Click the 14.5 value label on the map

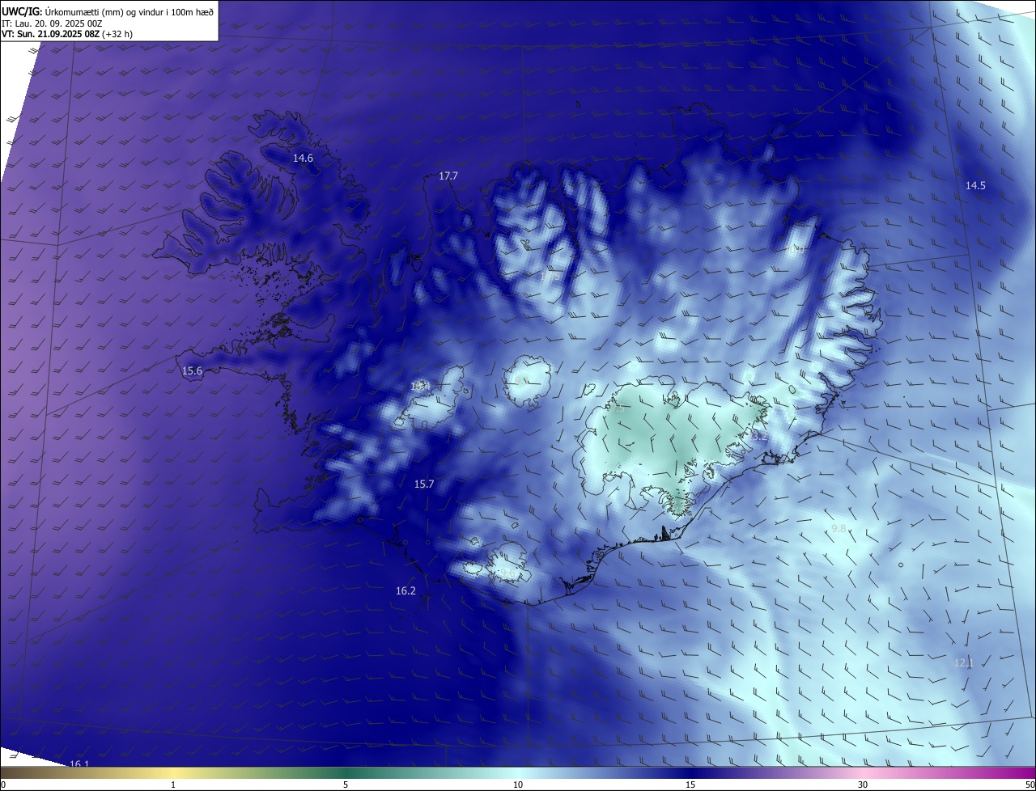coord(975,185)
